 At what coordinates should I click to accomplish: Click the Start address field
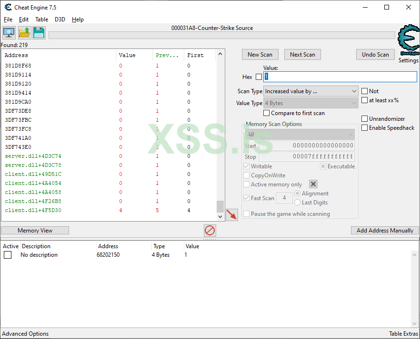coord(307,145)
